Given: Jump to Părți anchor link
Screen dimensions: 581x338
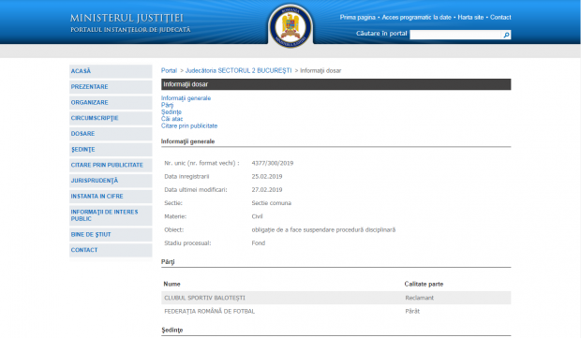Looking at the screenshot, I should point(167,105).
